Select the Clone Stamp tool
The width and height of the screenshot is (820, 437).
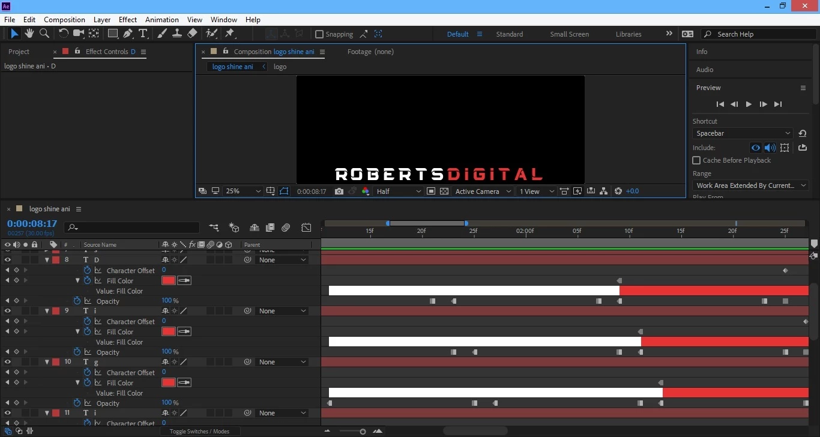point(177,34)
